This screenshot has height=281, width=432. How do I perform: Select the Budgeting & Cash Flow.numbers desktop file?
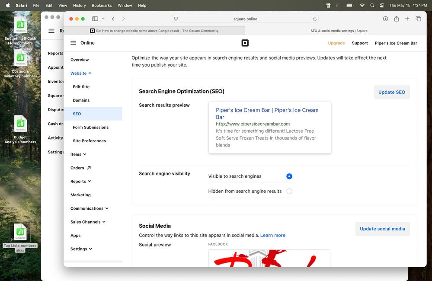[20, 30]
